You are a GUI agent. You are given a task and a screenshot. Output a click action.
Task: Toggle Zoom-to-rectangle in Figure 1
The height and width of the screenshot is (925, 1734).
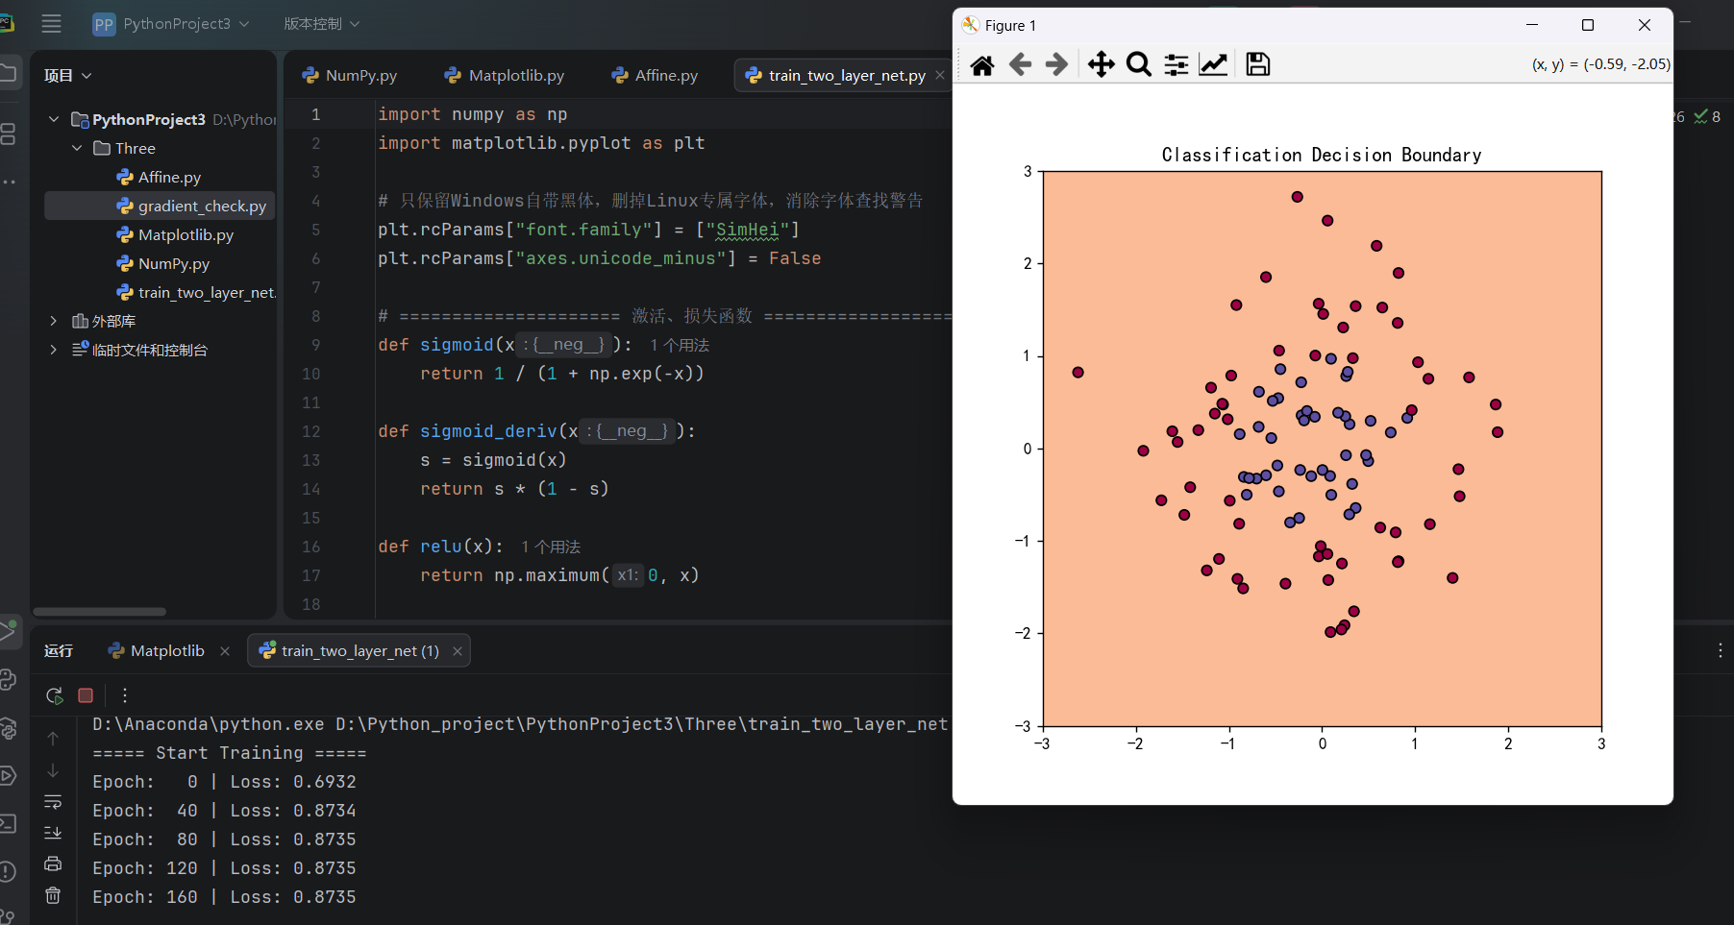[1139, 64]
